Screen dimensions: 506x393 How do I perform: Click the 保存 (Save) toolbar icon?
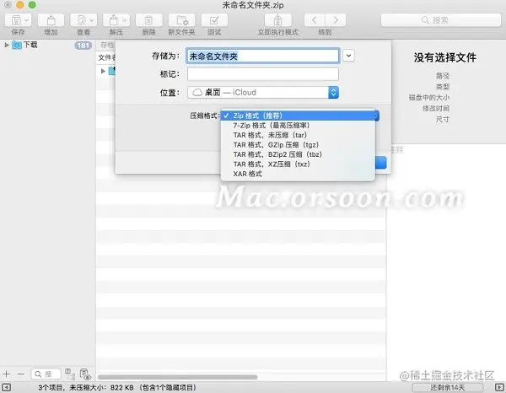pyautogui.click(x=15, y=20)
